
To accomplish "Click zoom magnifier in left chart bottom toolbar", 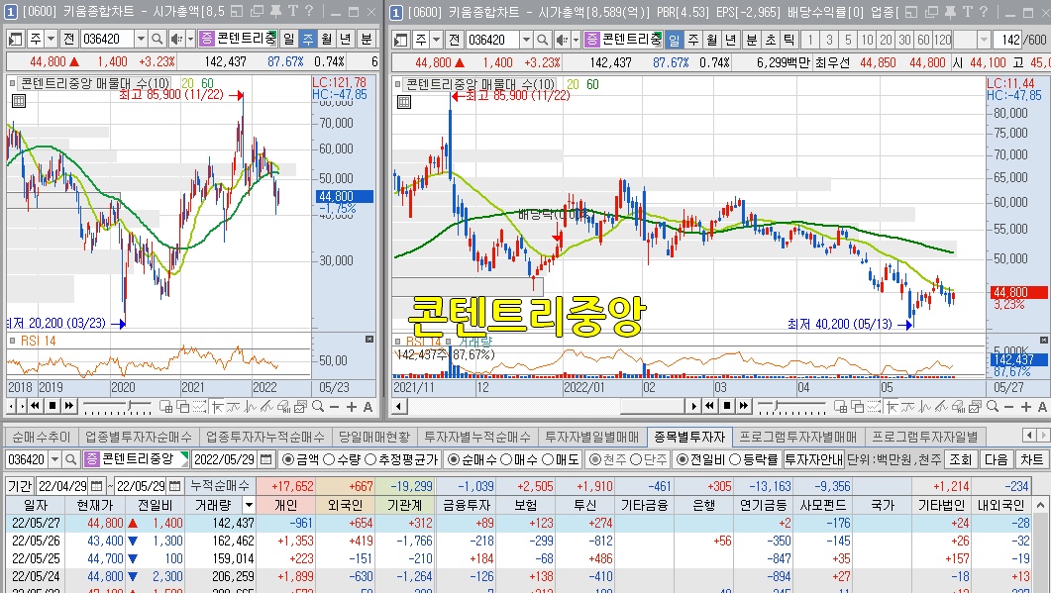I will point(318,405).
